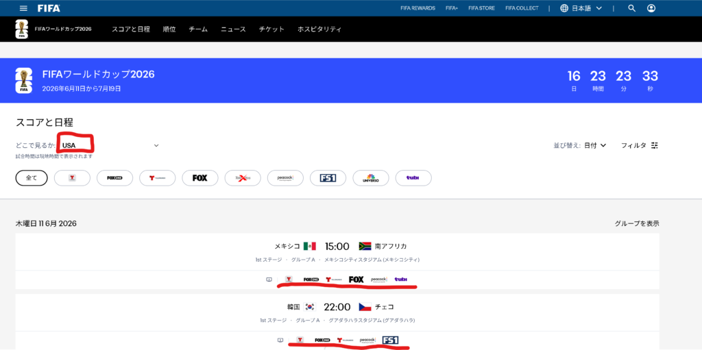Go to FIFA COLLECT link
Viewport: 702px width, 350px height.
coord(522,8)
